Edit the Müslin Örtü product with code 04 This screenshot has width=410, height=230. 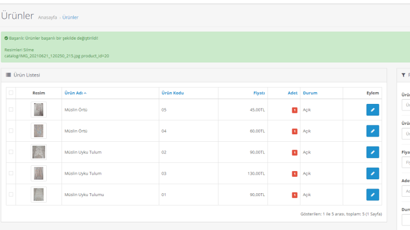[x=373, y=131]
